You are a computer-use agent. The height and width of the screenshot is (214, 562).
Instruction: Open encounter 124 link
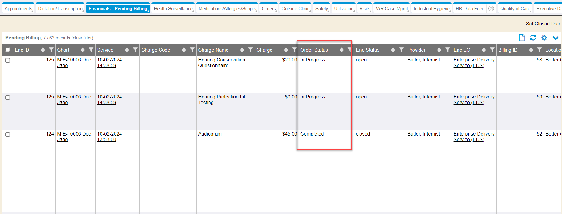50,134
